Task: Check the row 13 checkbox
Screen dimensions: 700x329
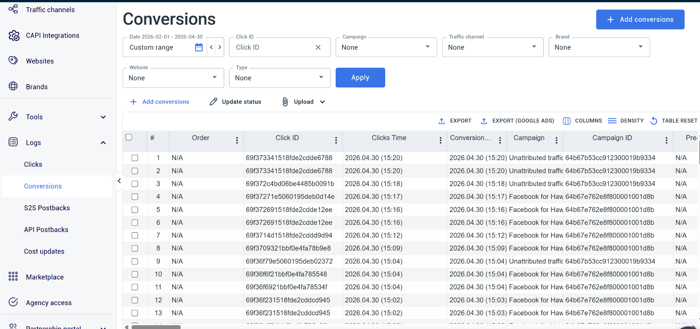Action: [x=135, y=313]
